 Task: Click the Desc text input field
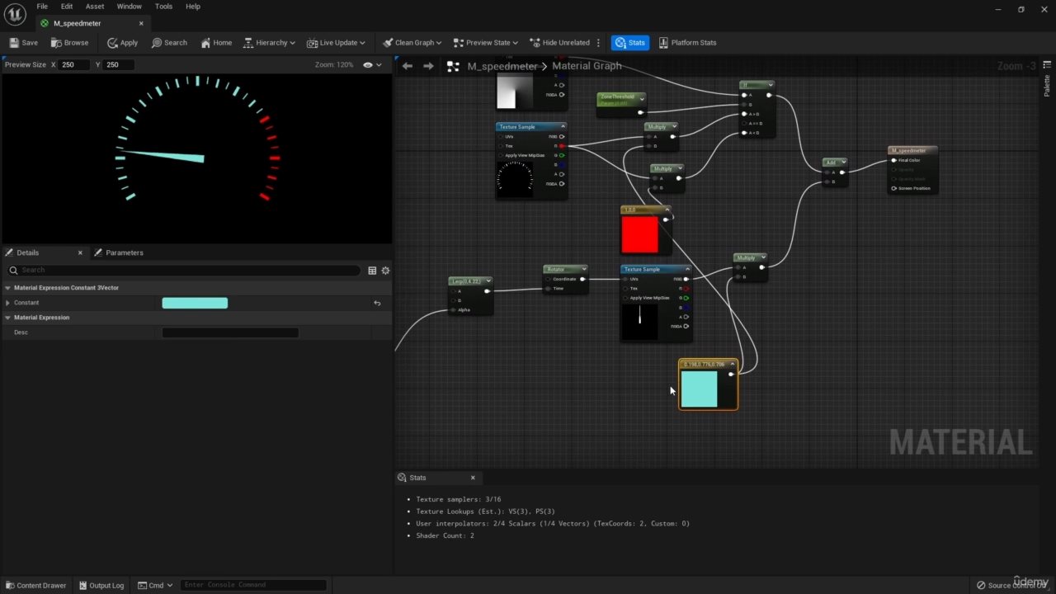(230, 332)
